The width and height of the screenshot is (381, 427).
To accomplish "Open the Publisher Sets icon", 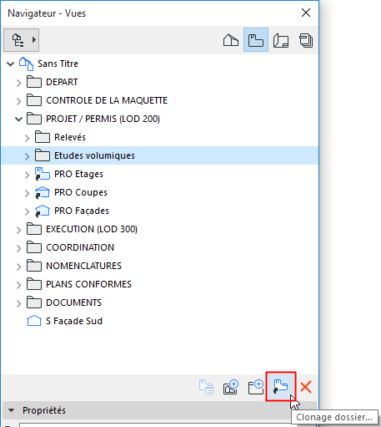I will point(306,40).
